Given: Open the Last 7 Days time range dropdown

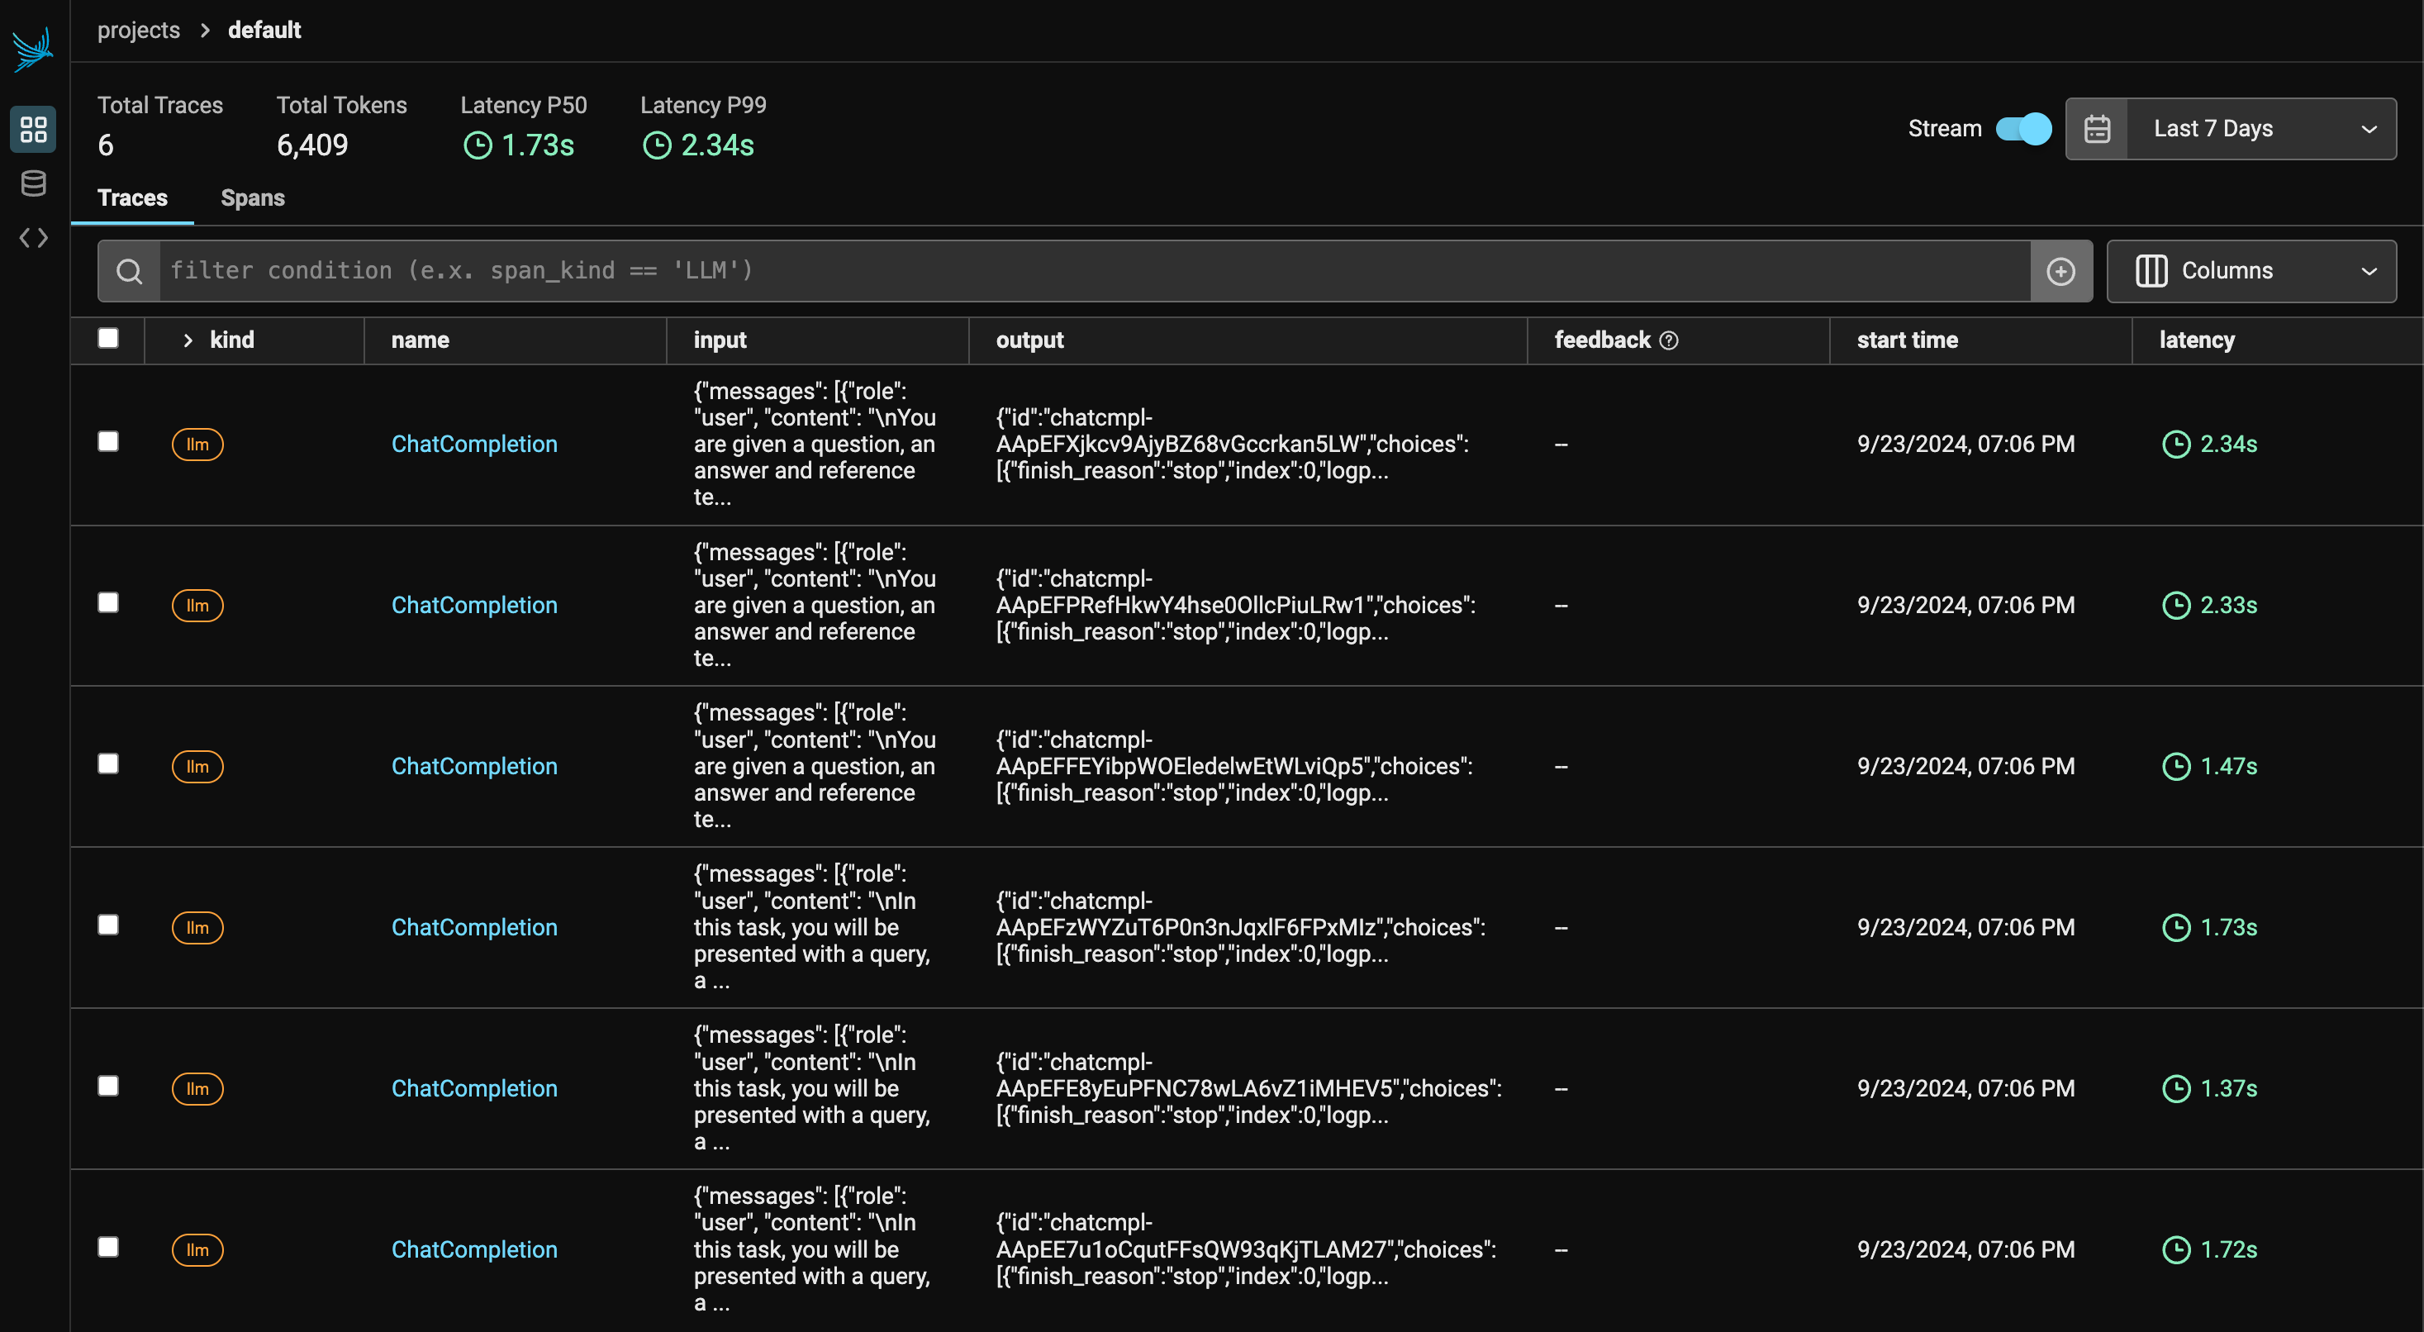Looking at the screenshot, I should (2260, 129).
